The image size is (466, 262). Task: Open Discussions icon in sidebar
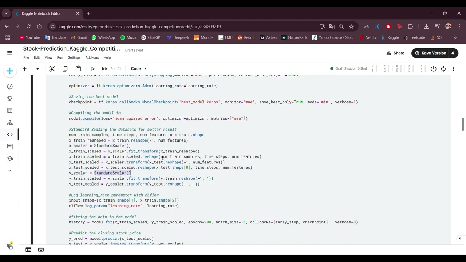(10, 147)
